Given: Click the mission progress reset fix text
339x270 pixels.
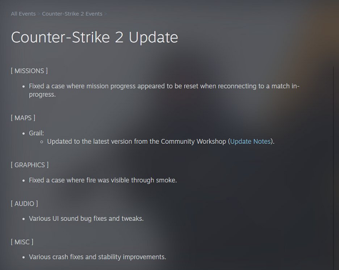Looking at the screenshot, I should (x=164, y=90).
